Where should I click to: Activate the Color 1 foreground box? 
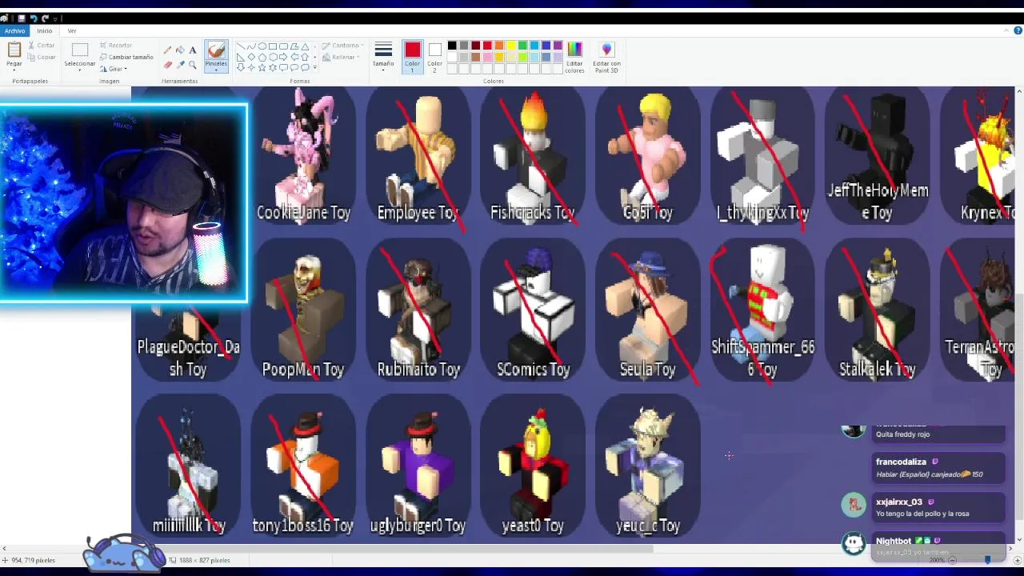[412, 57]
